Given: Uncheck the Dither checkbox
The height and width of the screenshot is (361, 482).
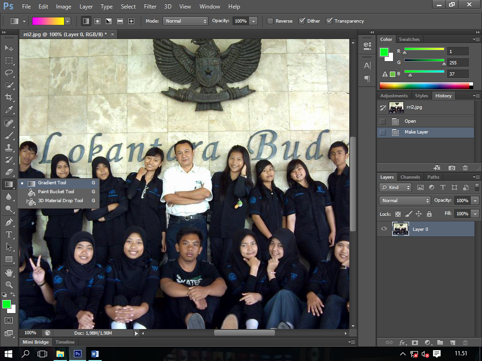Looking at the screenshot, I should [302, 21].
